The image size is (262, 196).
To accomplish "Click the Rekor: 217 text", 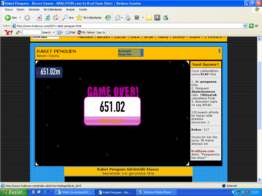I will 200,129.
